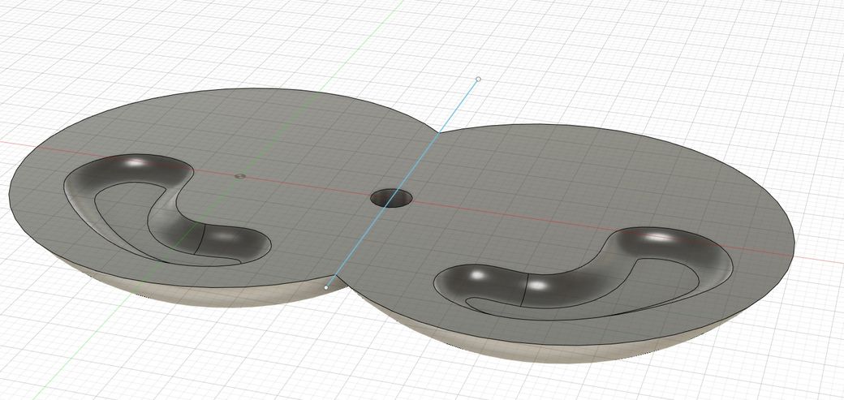Select the small sketch point on the left disc
The width and height of the screenshot is (844, 400).
pos(239,175)
